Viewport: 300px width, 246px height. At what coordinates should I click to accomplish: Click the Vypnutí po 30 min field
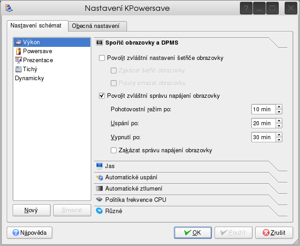pos(263,137)
